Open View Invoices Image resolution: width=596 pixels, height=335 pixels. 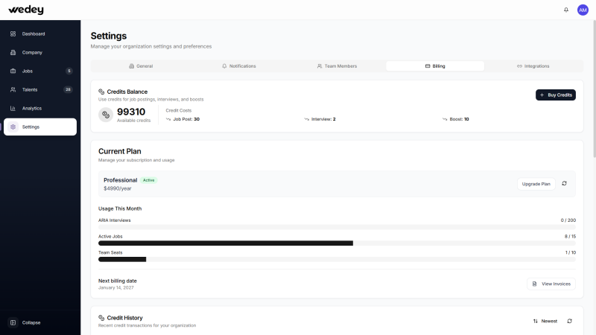[551, 284]
